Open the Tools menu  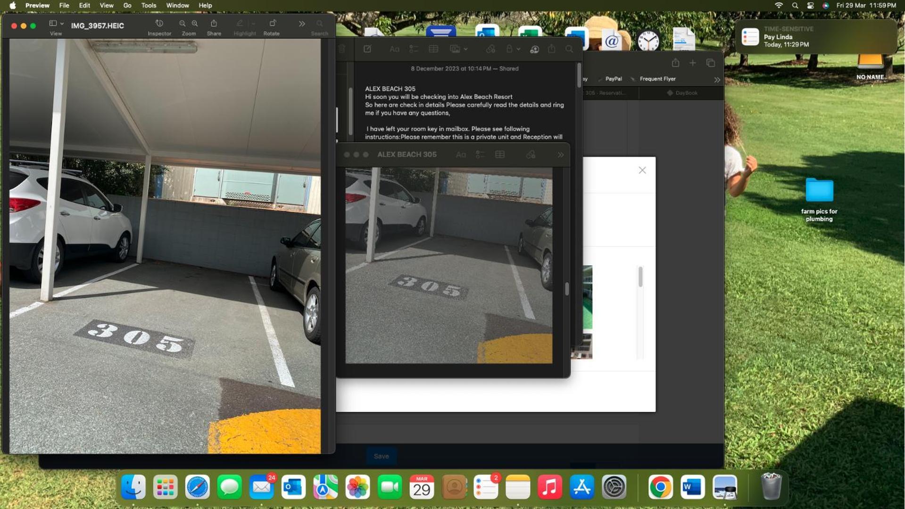[x=149, y=5]
